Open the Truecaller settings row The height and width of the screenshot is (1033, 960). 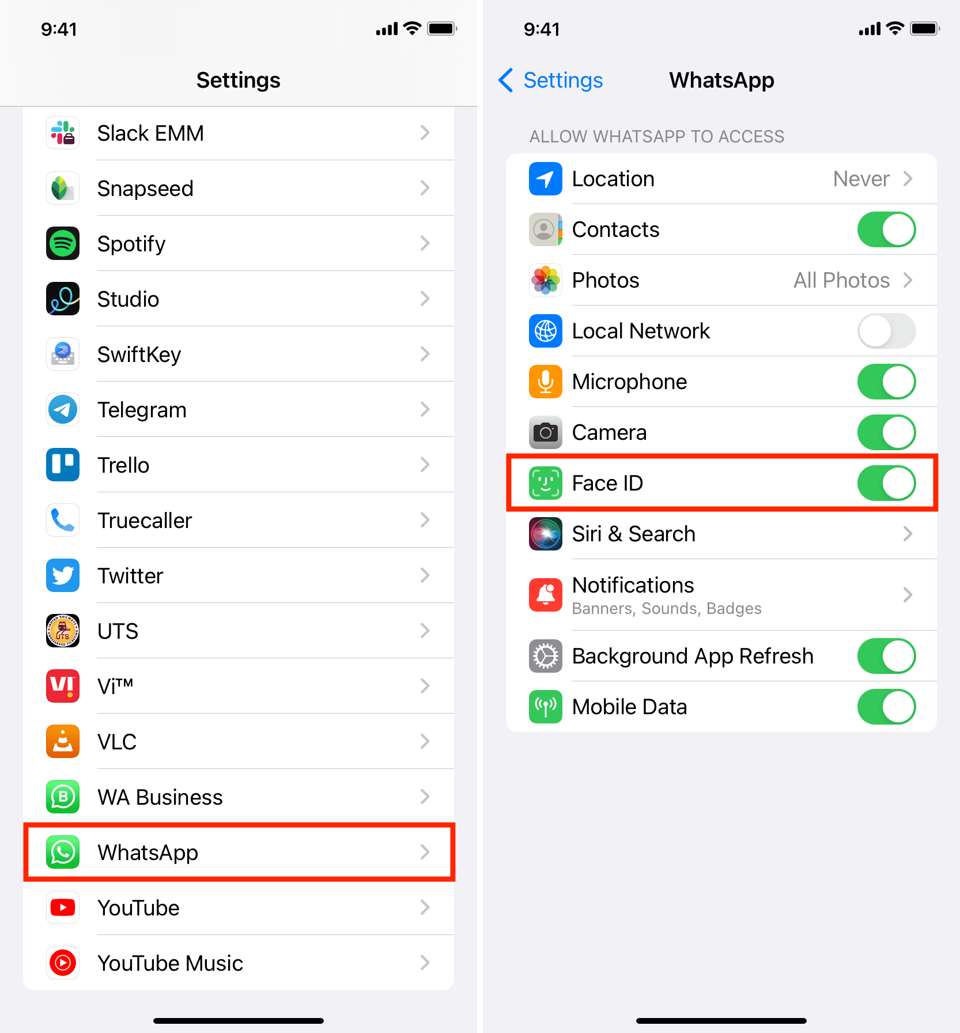[239, 520]
